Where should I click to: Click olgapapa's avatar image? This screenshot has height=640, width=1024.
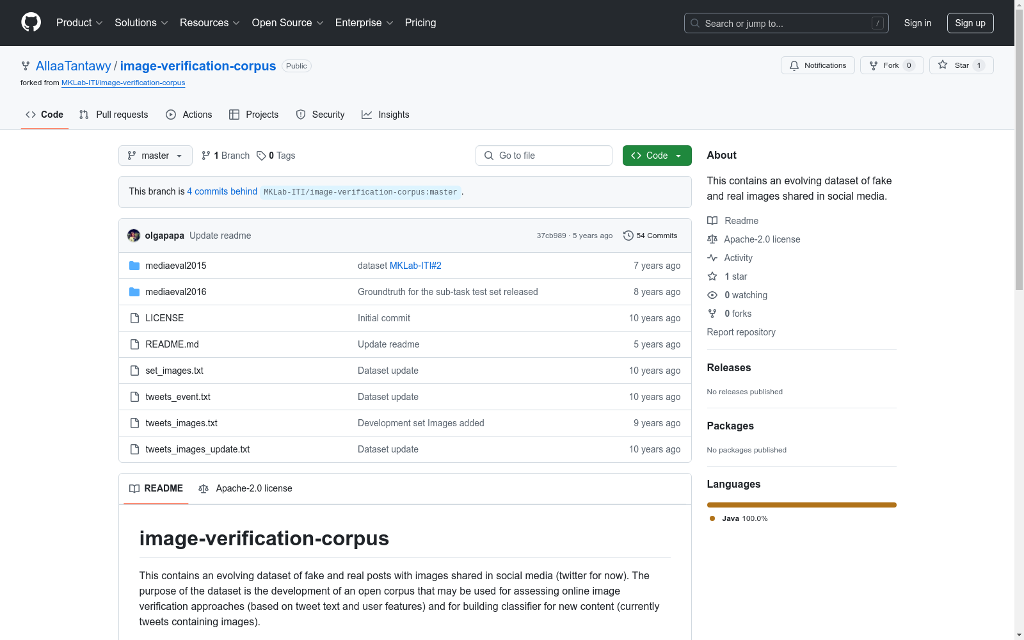[134, 236]
